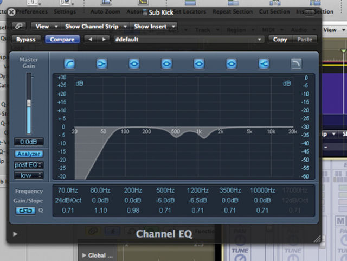Click the 500Hz dip on EQ curve
Screen dimensions: 347x261
pyautogui.click(x=176, y=137)
